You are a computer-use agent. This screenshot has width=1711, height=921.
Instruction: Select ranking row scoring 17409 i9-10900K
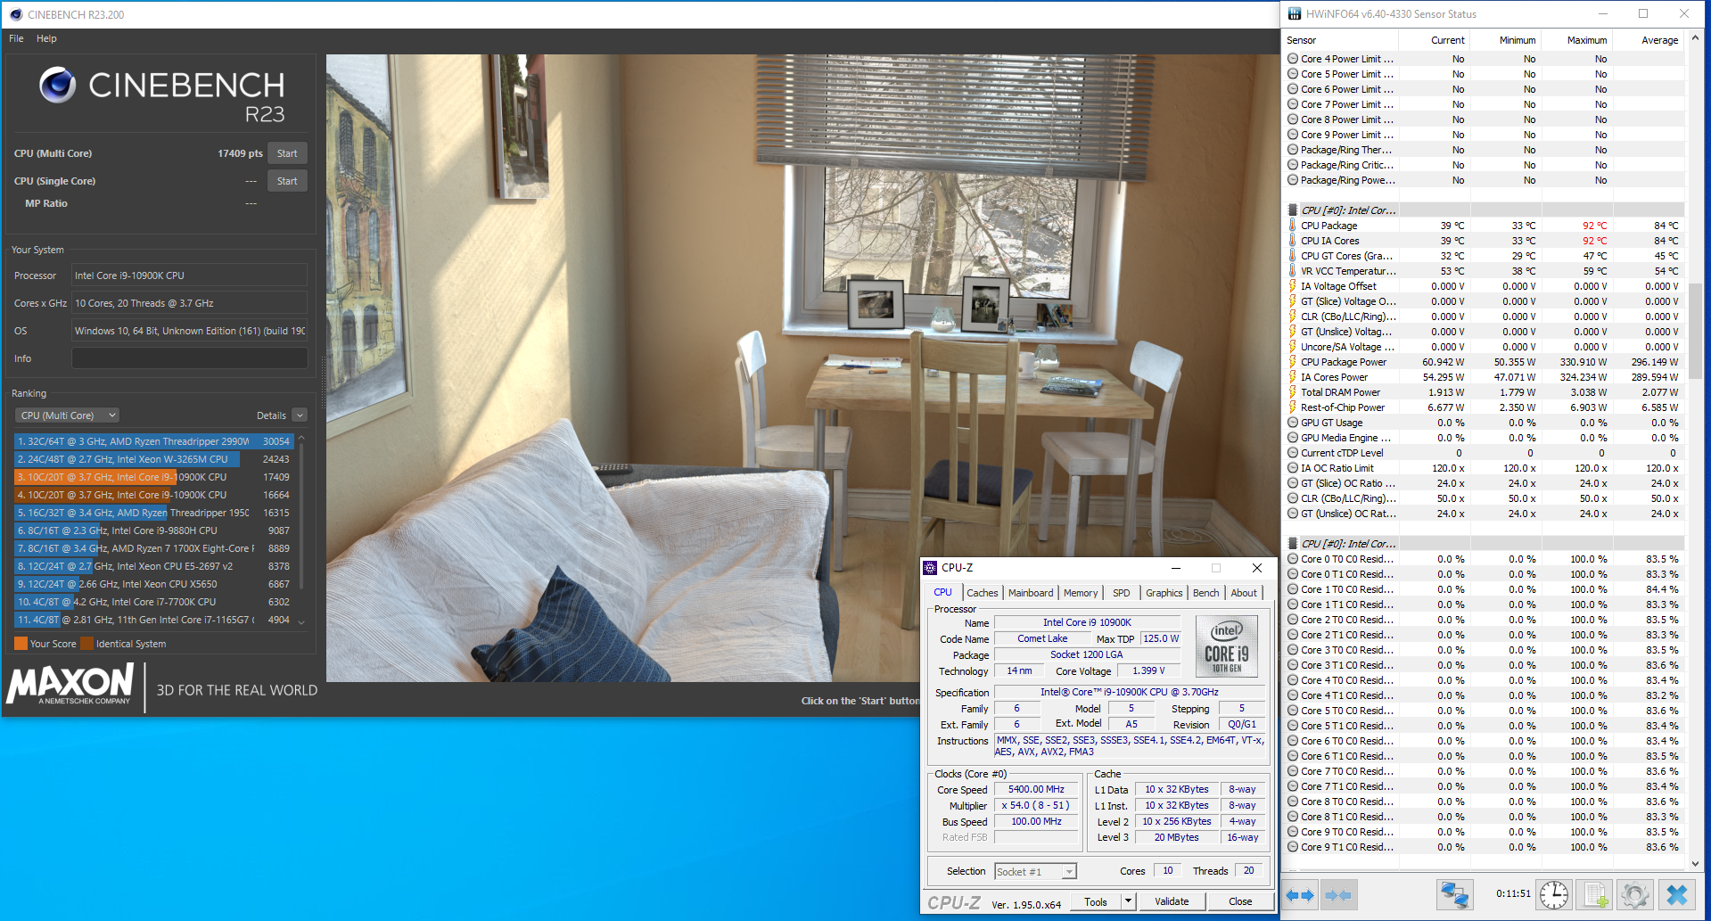click(153, 477)
